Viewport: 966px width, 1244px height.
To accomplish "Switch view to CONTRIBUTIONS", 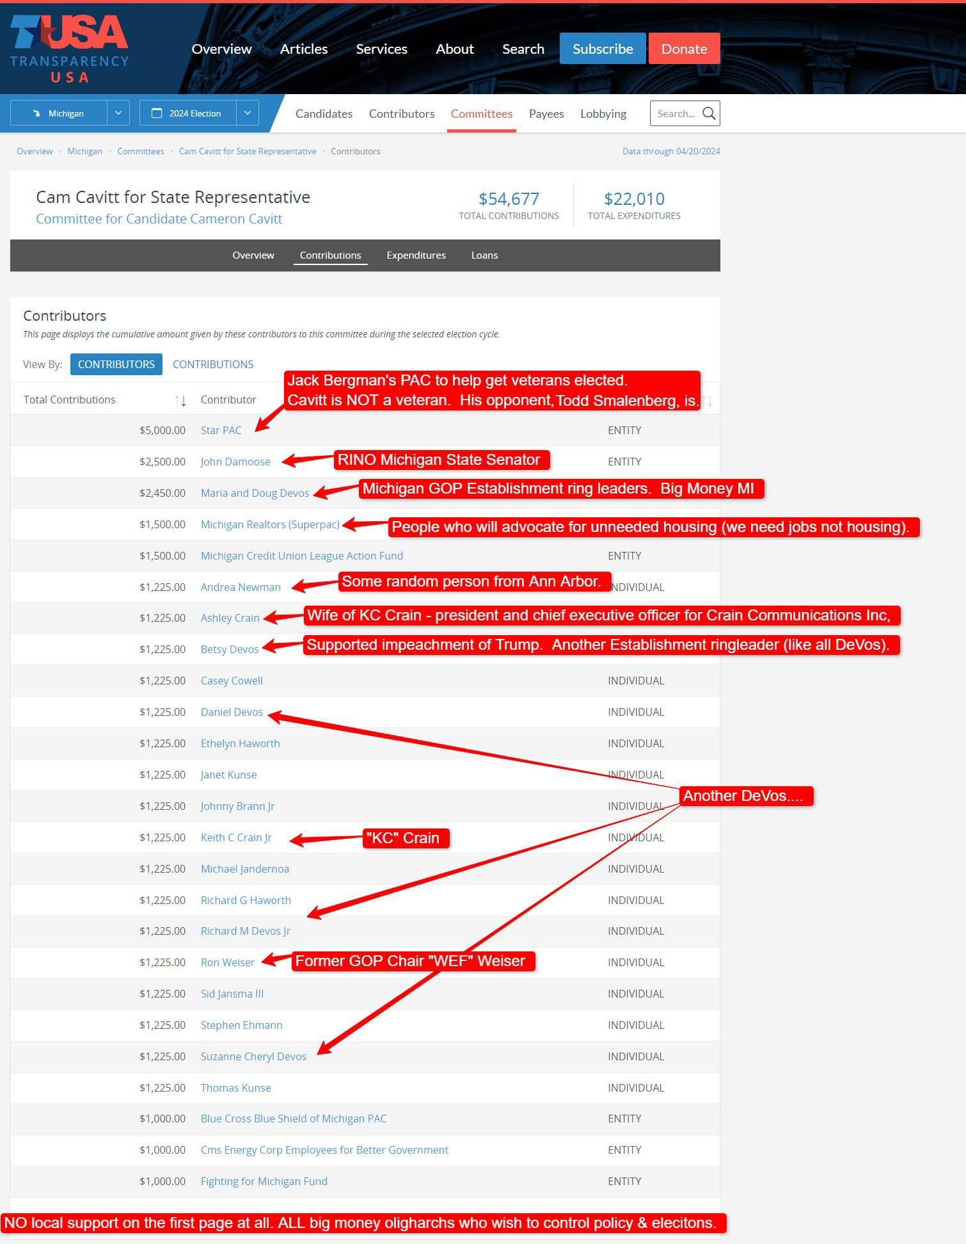I will point(212,364).
